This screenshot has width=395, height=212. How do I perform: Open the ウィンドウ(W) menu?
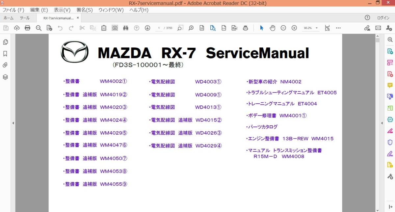coord(111,10)
